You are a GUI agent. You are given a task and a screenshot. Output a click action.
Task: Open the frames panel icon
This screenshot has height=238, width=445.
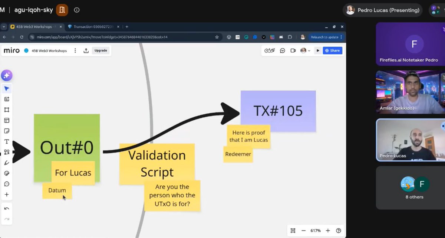coord(293,231)
